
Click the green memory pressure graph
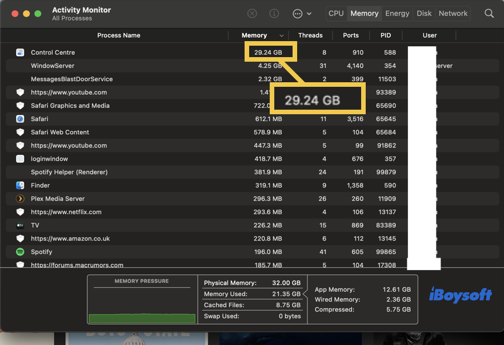[142, 317]
